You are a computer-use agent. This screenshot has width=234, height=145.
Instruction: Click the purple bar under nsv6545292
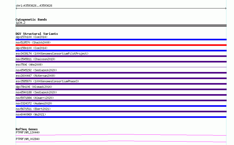[121, 73]
